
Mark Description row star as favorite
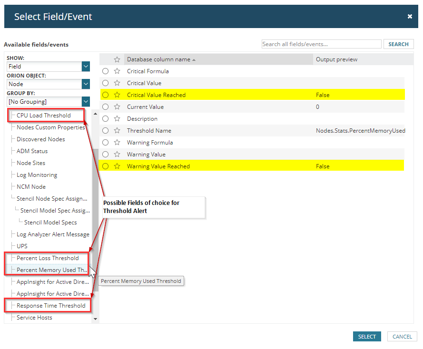pos(117,119)
